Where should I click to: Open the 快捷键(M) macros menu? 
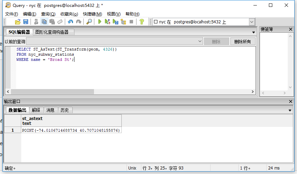pos(93,14)
